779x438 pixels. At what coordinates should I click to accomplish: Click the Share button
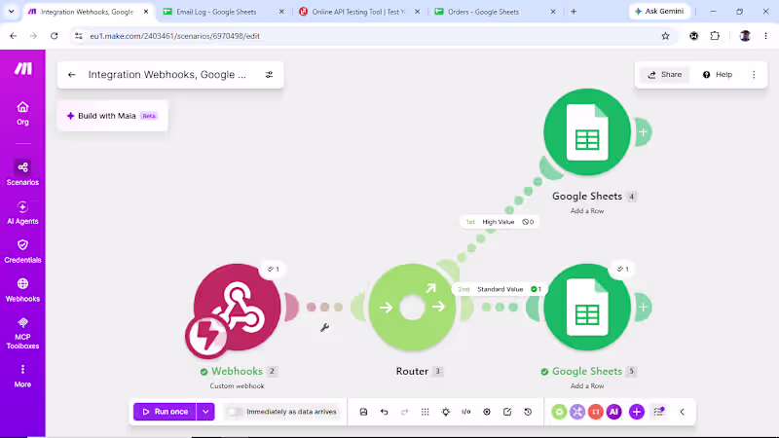pyautogui.click(x=665, y=75)
